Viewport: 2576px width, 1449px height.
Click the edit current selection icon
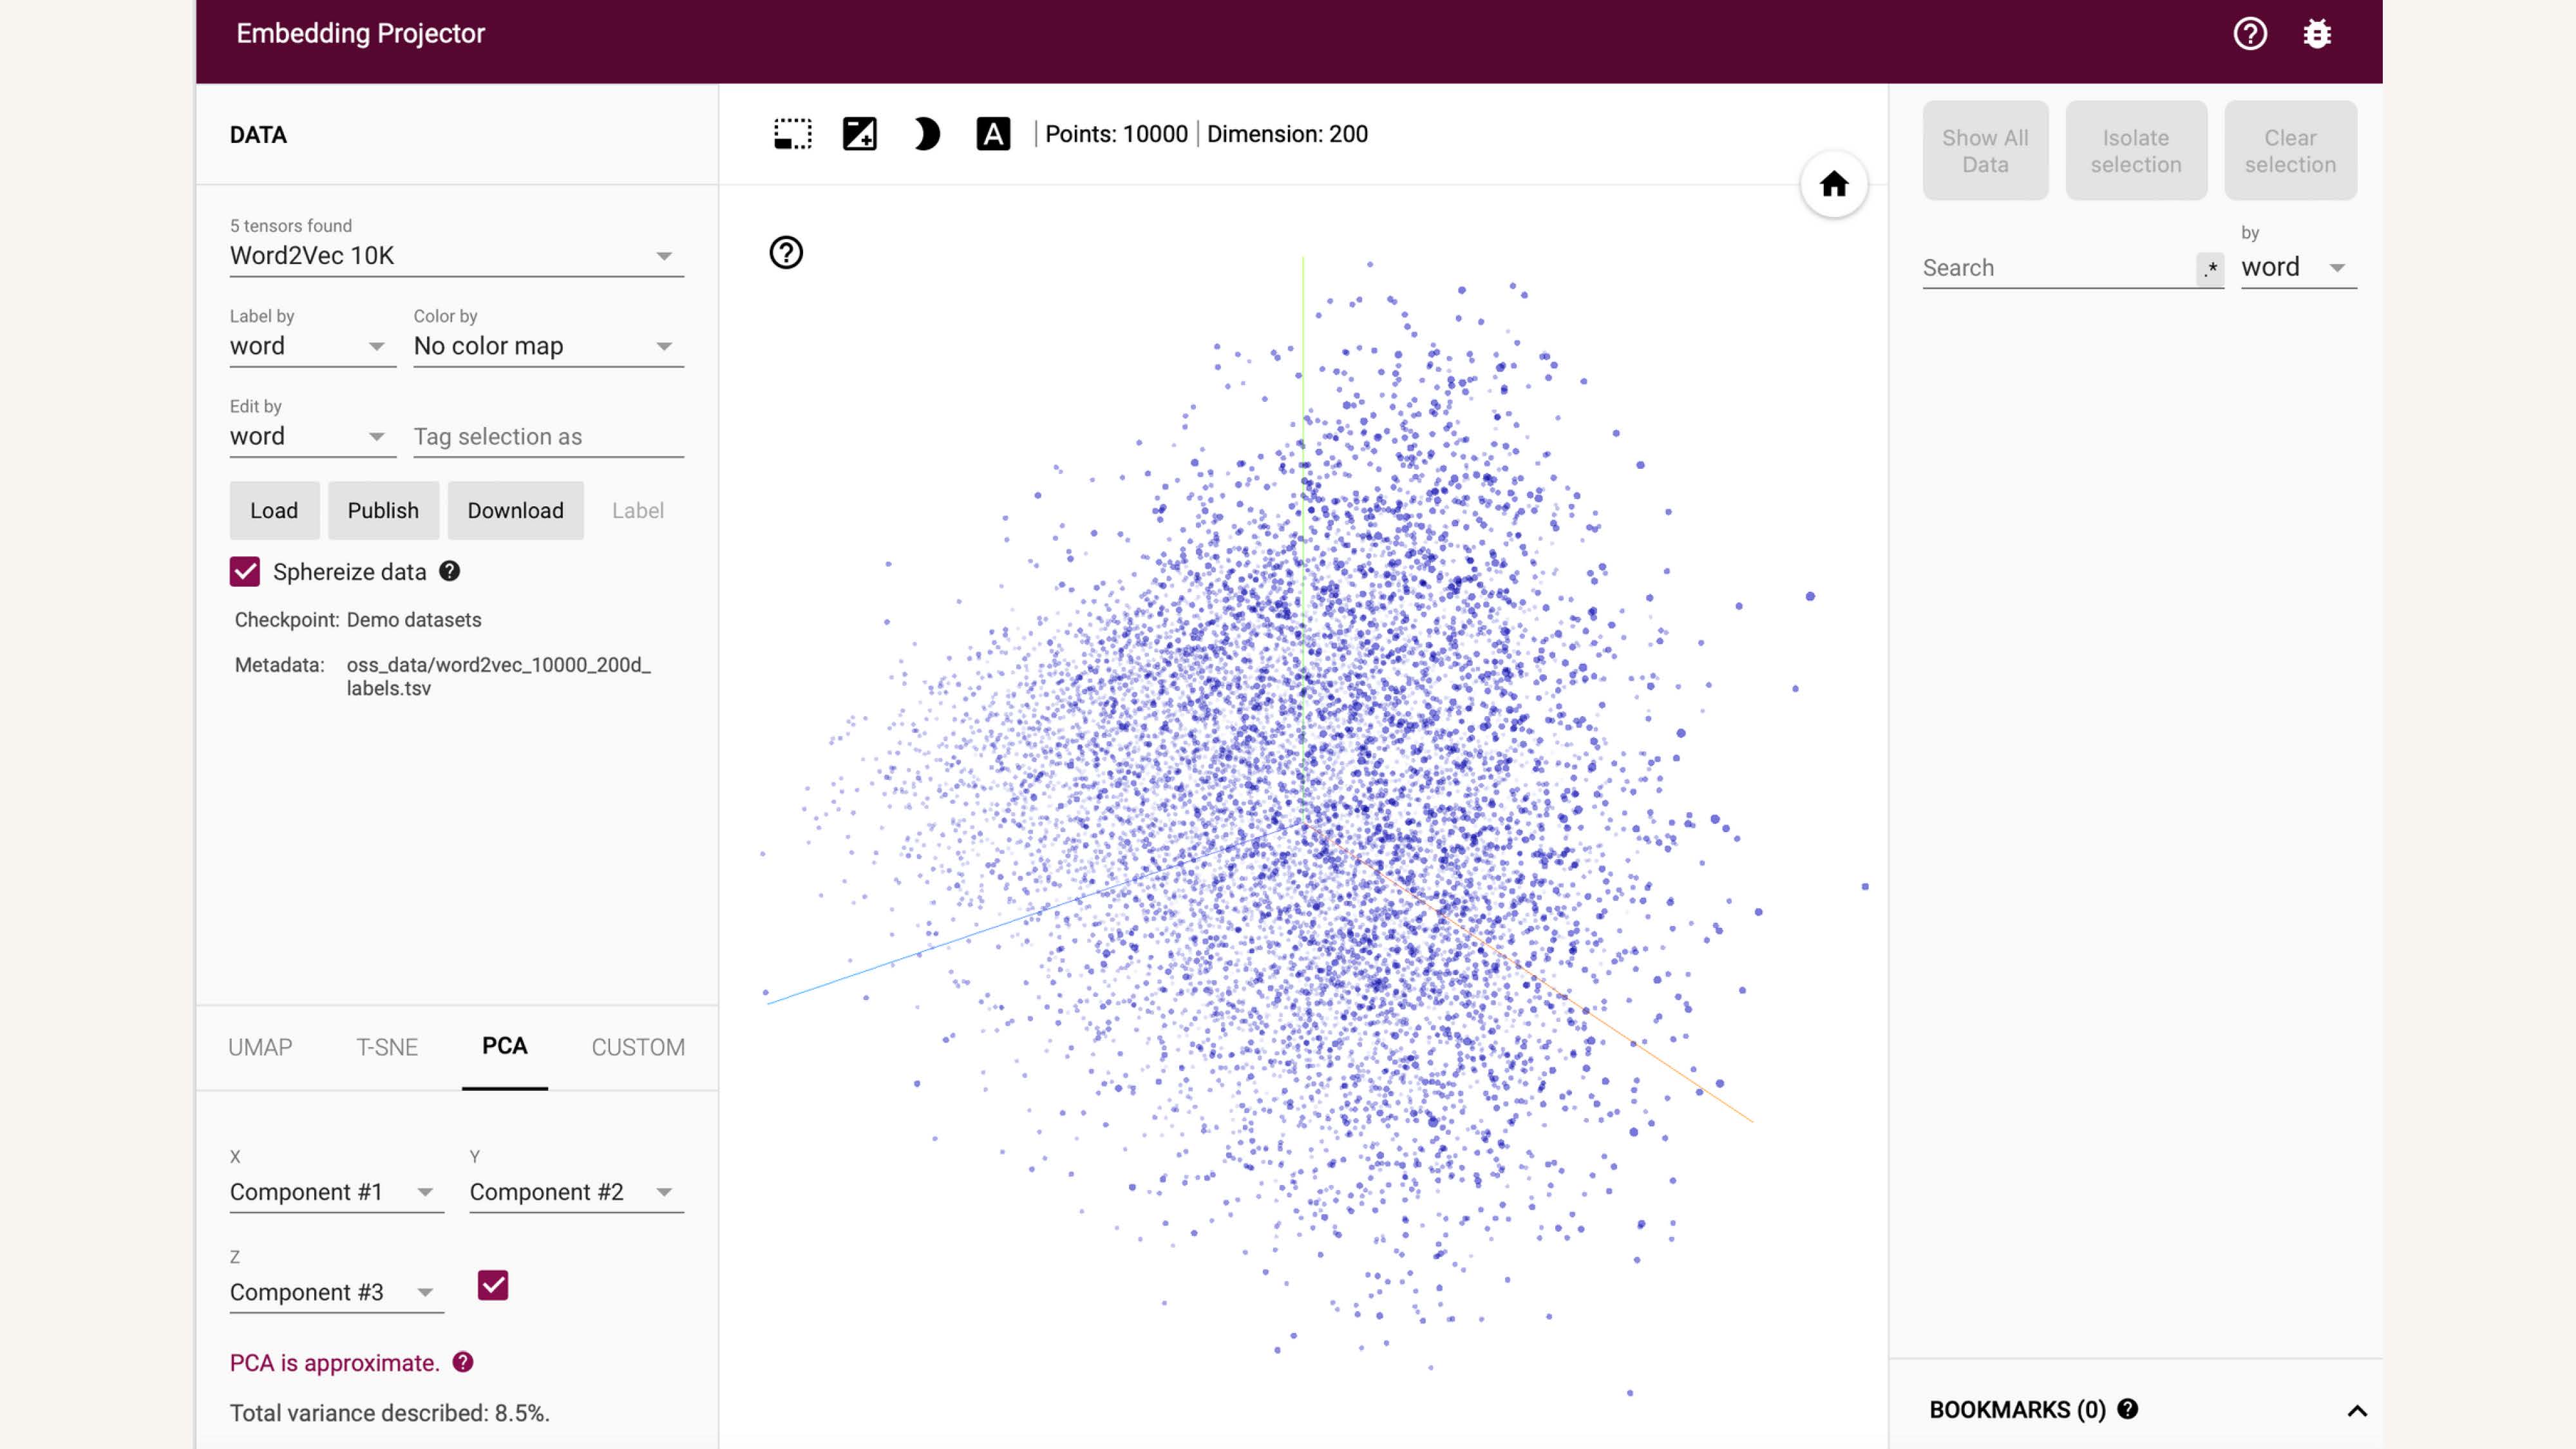coord(859,134)
